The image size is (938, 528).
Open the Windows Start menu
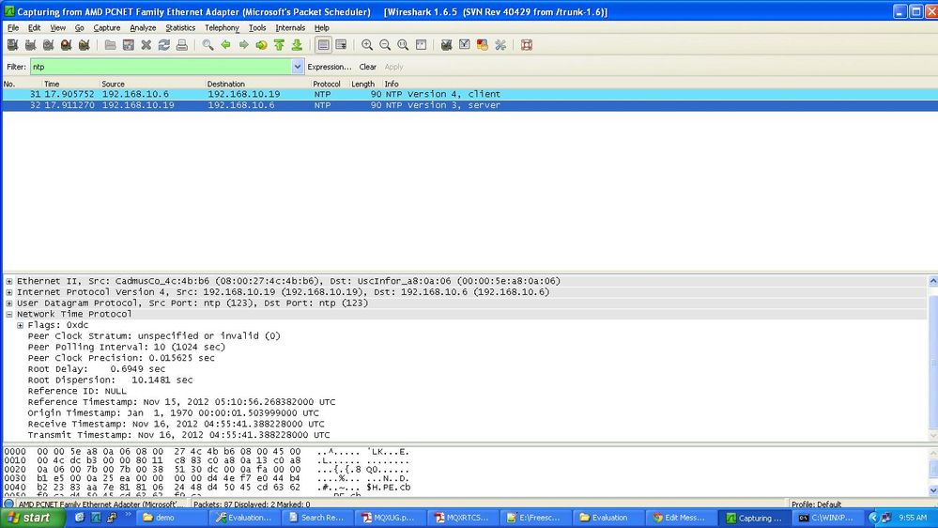pyautogui.click(x=32, y=518)
